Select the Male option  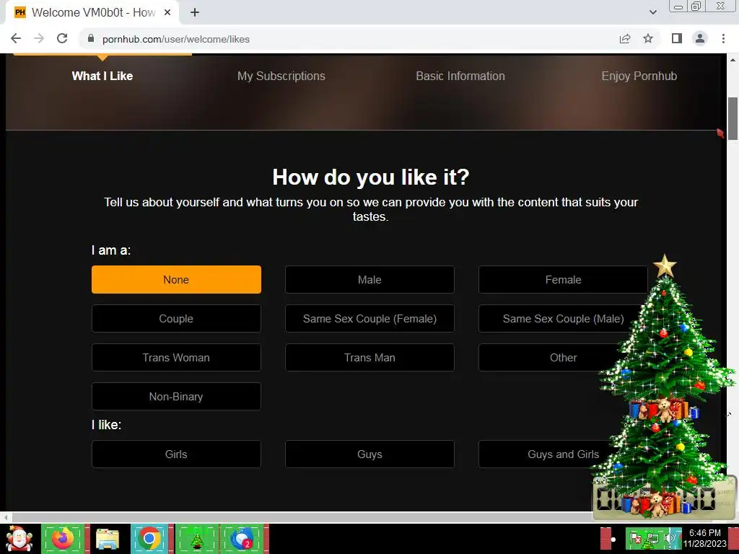point(369,279)
